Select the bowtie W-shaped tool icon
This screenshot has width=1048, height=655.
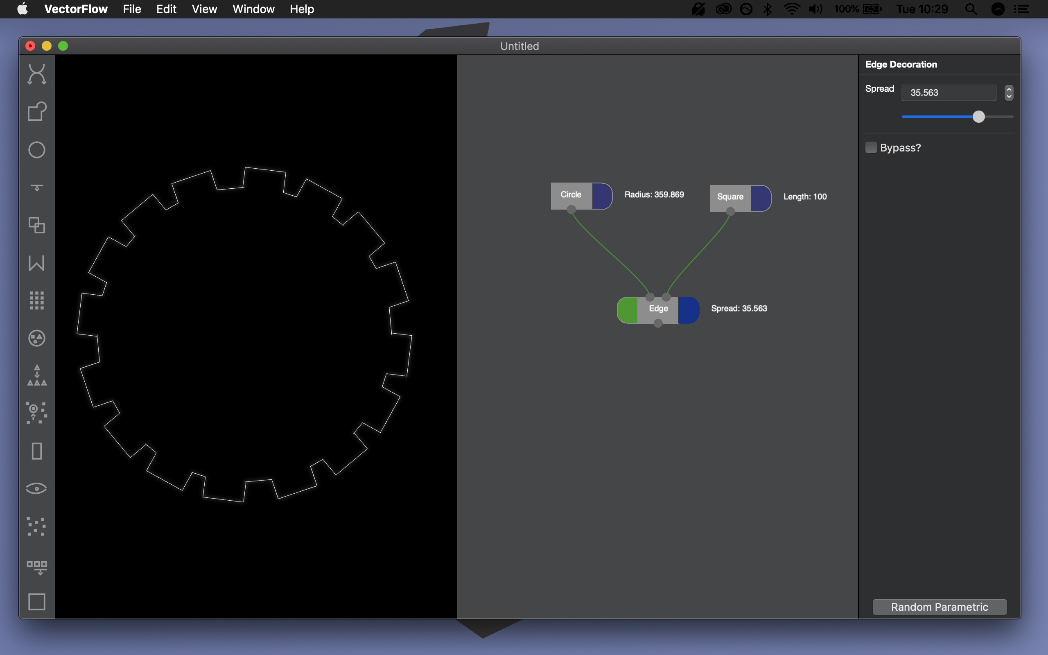pyautogui.click(x=36, y=263)
